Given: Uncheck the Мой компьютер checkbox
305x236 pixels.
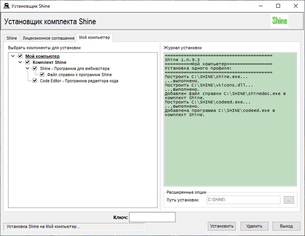Looking at the screenshot, I should [20, 56].
